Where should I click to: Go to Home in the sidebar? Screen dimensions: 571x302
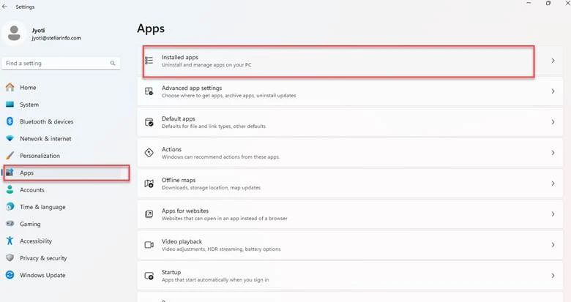point(28,88)
